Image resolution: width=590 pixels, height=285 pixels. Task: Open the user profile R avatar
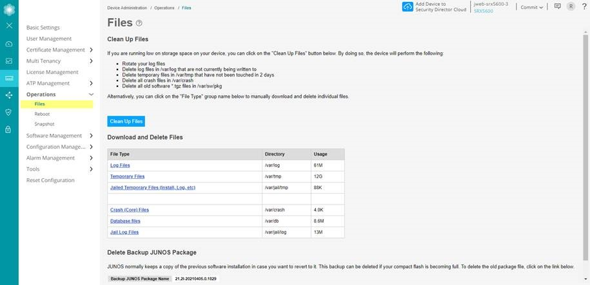[571, 6]
